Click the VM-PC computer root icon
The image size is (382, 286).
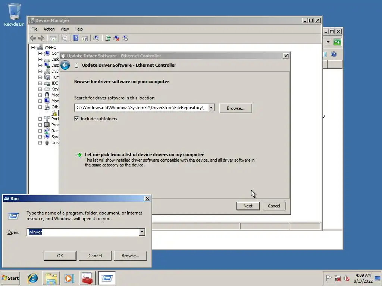[x=40, y=47]
